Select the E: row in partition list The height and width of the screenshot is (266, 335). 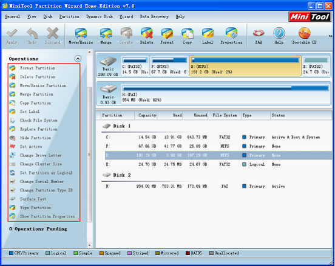tap(218, 164)
